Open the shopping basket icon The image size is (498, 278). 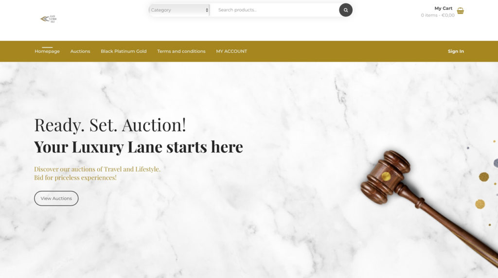460,11
